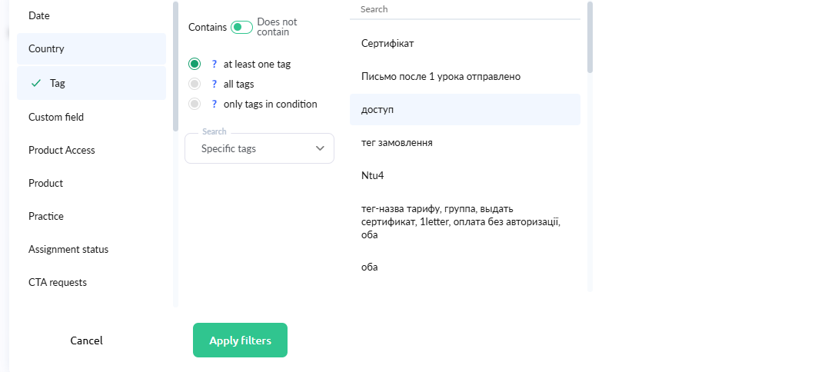The width and height of the screenshot is (838, 372).
Task: Choose the 'Ntu4' tag
Action: point(465,176)
